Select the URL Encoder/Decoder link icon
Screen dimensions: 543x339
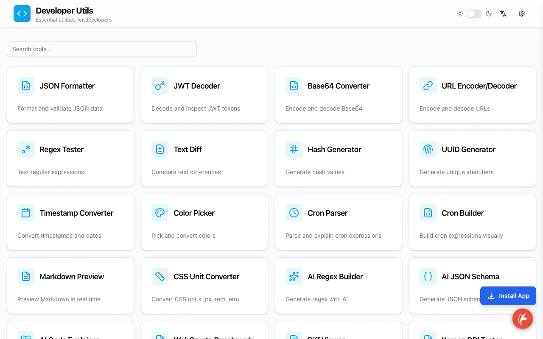point(428,86)
